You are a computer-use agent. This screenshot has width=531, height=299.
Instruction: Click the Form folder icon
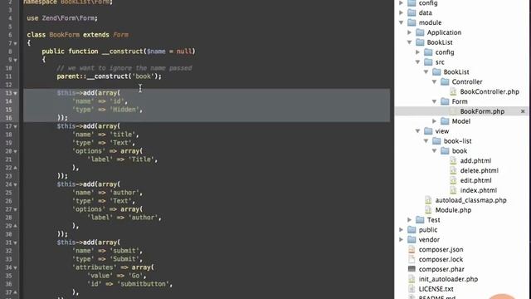pos(445,101)
